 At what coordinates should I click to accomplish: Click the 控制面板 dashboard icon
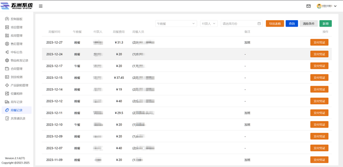point(7,19)
